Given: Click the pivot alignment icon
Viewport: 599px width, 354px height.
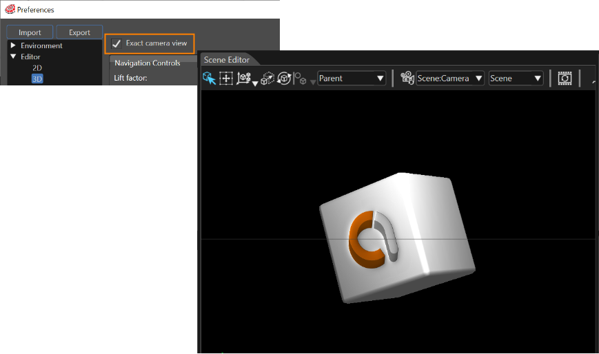Looking at the screenshot, I should click(301, 79).
